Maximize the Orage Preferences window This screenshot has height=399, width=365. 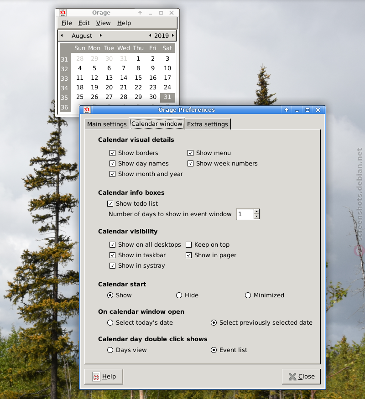[308, 110]
